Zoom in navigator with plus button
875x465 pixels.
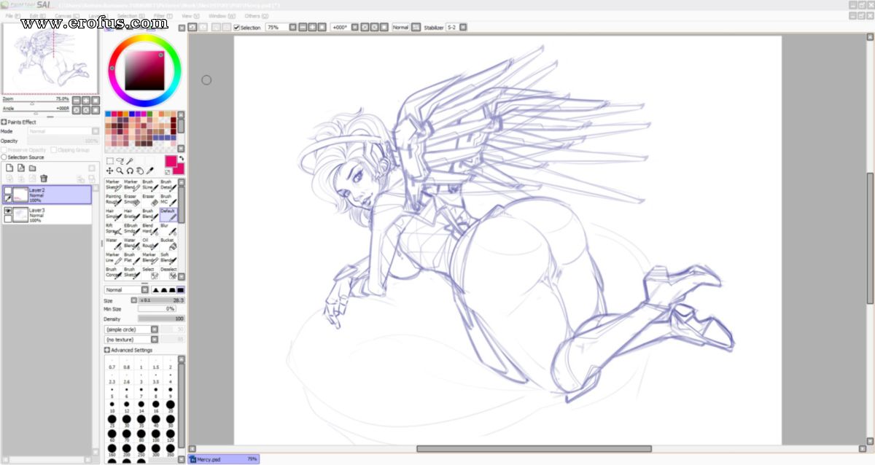(86, 100)
